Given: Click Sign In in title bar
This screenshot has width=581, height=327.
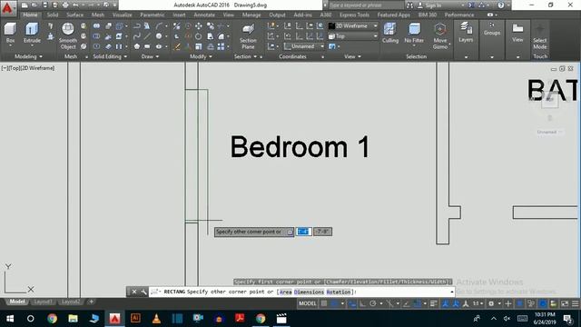Looking at the screenshot, I should (433, 5).
